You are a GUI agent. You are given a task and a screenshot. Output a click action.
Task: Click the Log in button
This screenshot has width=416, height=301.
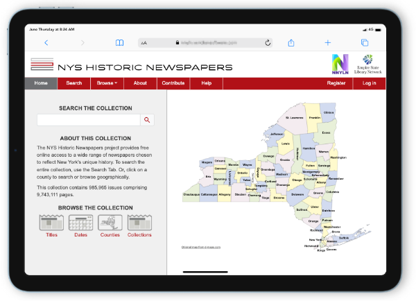[369, 83]
